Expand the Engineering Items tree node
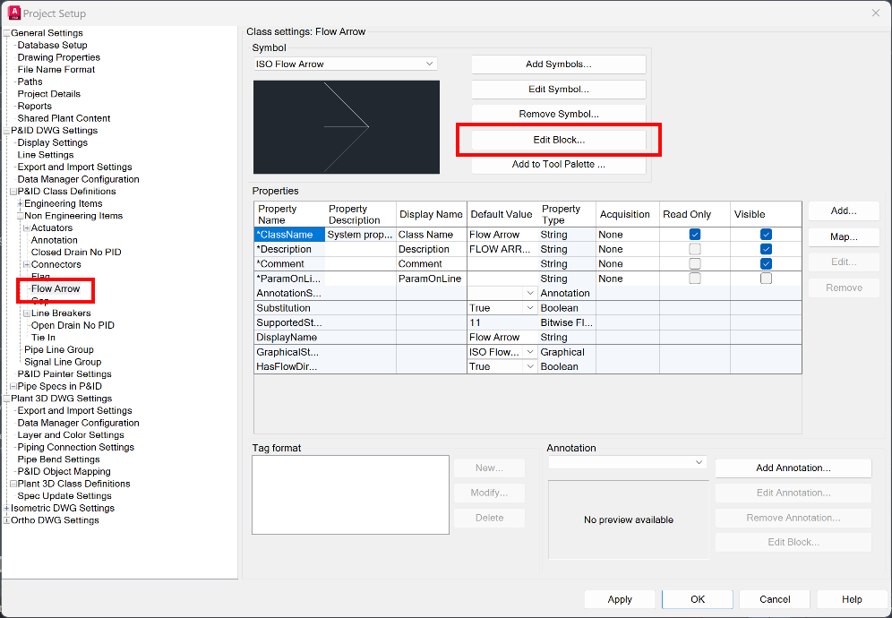Image resolution: width=892 pixels, height=618 pixels. [x=20, y=203]
